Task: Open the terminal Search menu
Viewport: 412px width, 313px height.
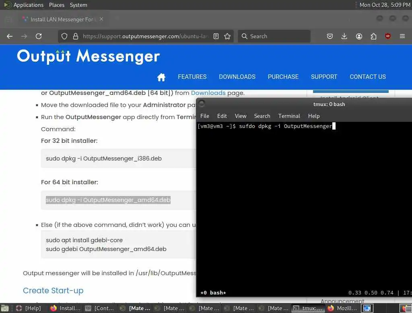Action: point(262,116)
